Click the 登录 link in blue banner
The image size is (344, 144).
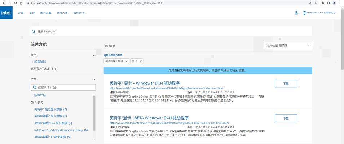(x=217, y=70)
